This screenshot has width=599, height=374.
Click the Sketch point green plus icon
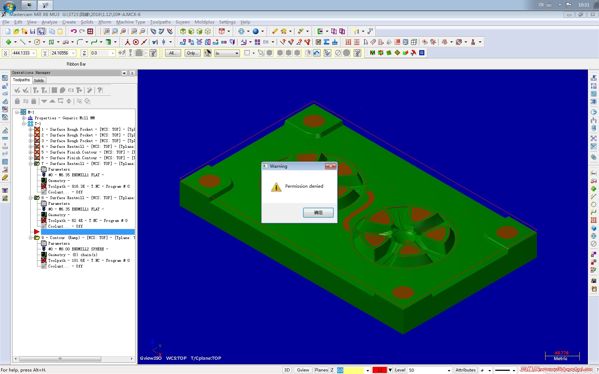(9, 42)
